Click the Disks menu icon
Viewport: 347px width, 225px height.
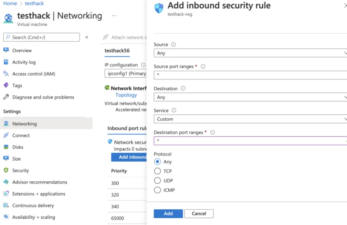[x=6, y=147]
